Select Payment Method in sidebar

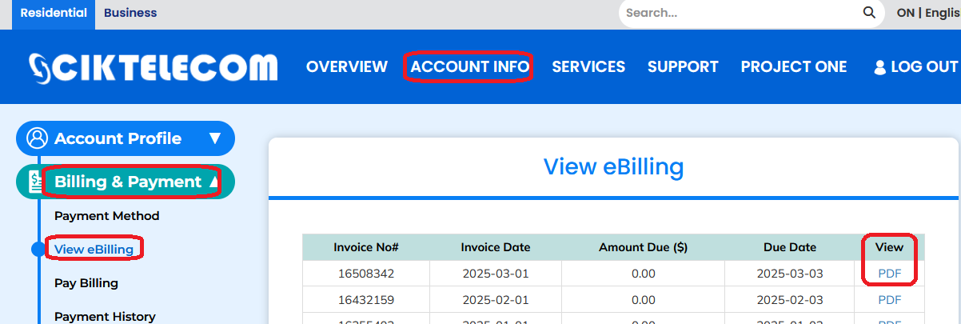coord(106,216)
